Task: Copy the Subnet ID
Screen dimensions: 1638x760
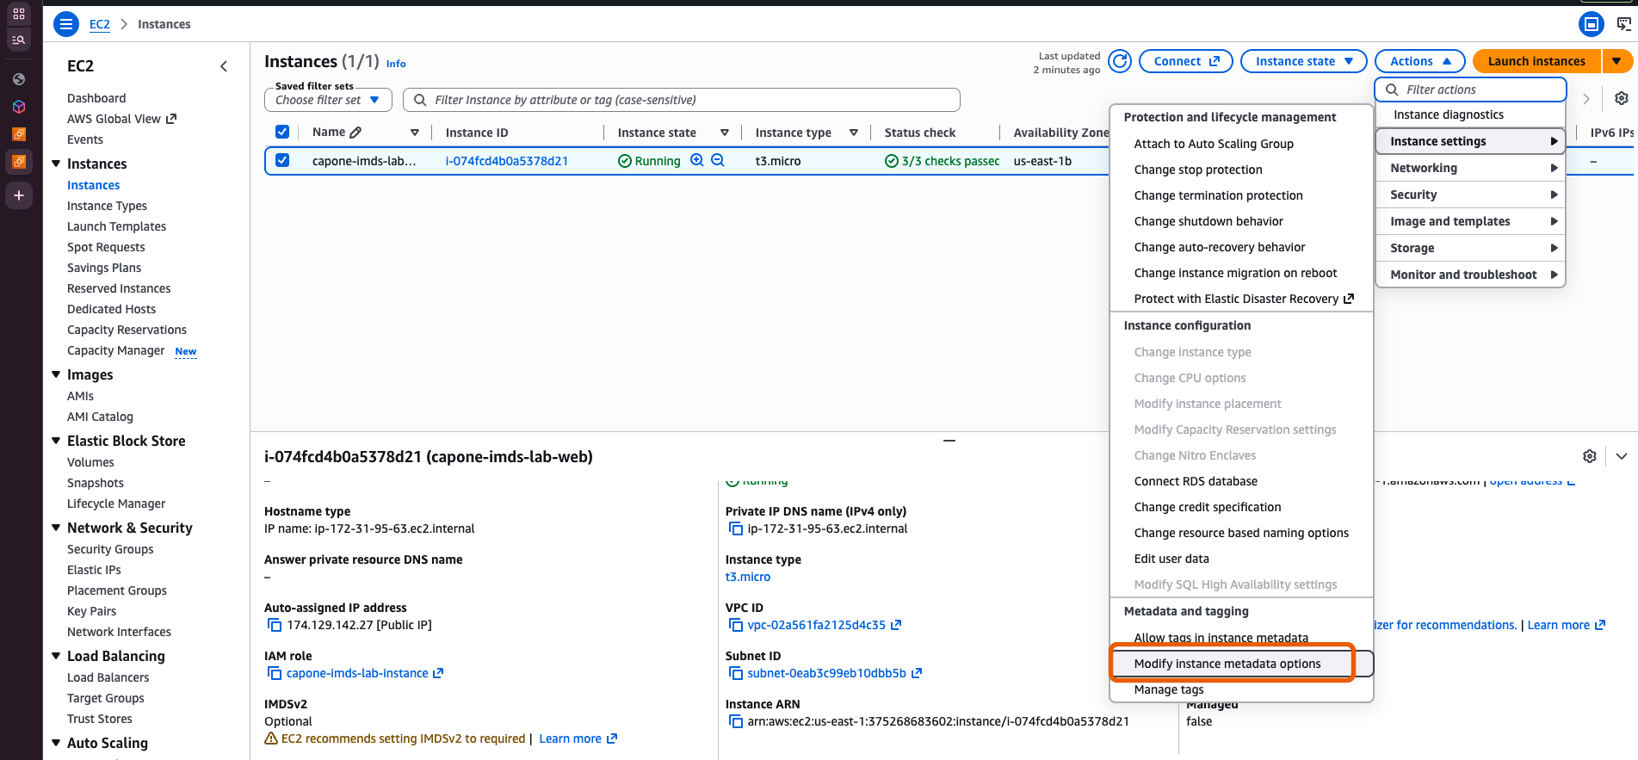Action: (x=736, y=673)
